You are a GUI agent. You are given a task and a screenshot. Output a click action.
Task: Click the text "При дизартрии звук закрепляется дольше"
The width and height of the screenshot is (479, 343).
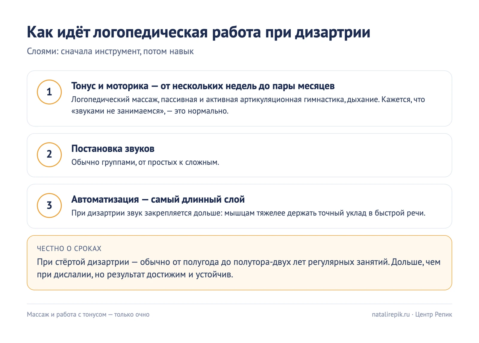pos(147,213)
